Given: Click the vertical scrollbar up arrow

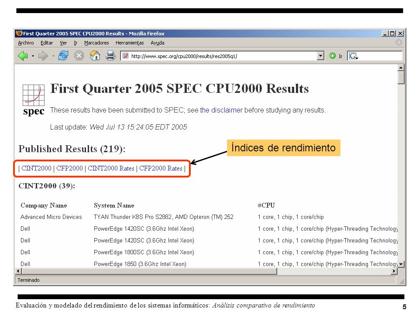Looking at the screenshot, I should 401,68.
